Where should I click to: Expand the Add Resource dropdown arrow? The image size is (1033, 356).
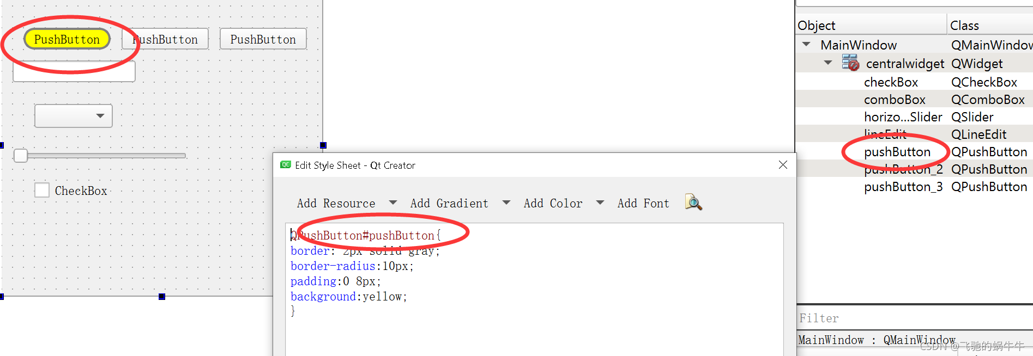[392, 202]
